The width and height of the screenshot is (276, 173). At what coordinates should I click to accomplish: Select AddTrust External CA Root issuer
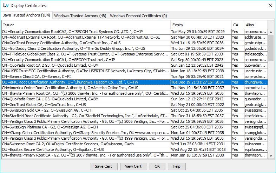pos(86,37)
